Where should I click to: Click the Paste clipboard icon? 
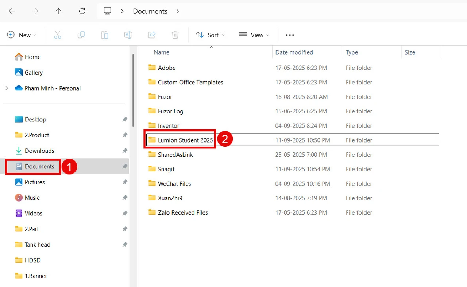pos(105,35)
